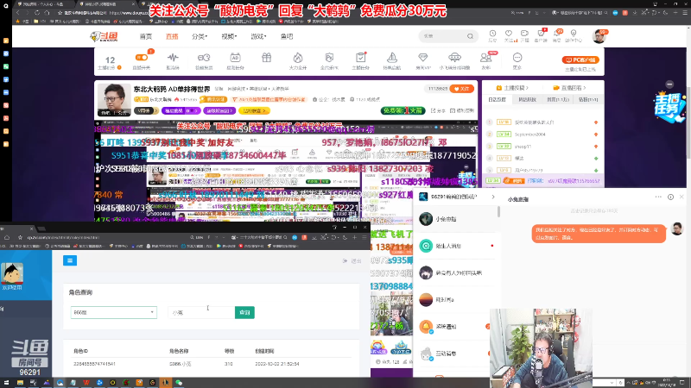This screenshot has height=388, width=691.
Task: Click the task checklist icon
Action: click(360, 58)
